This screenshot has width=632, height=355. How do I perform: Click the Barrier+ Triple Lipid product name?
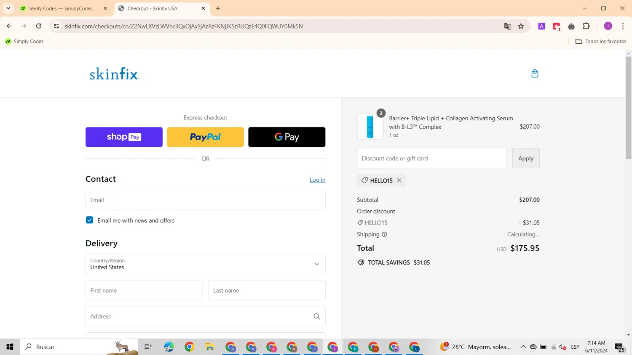pyautogui.click(x=451, y=122)
